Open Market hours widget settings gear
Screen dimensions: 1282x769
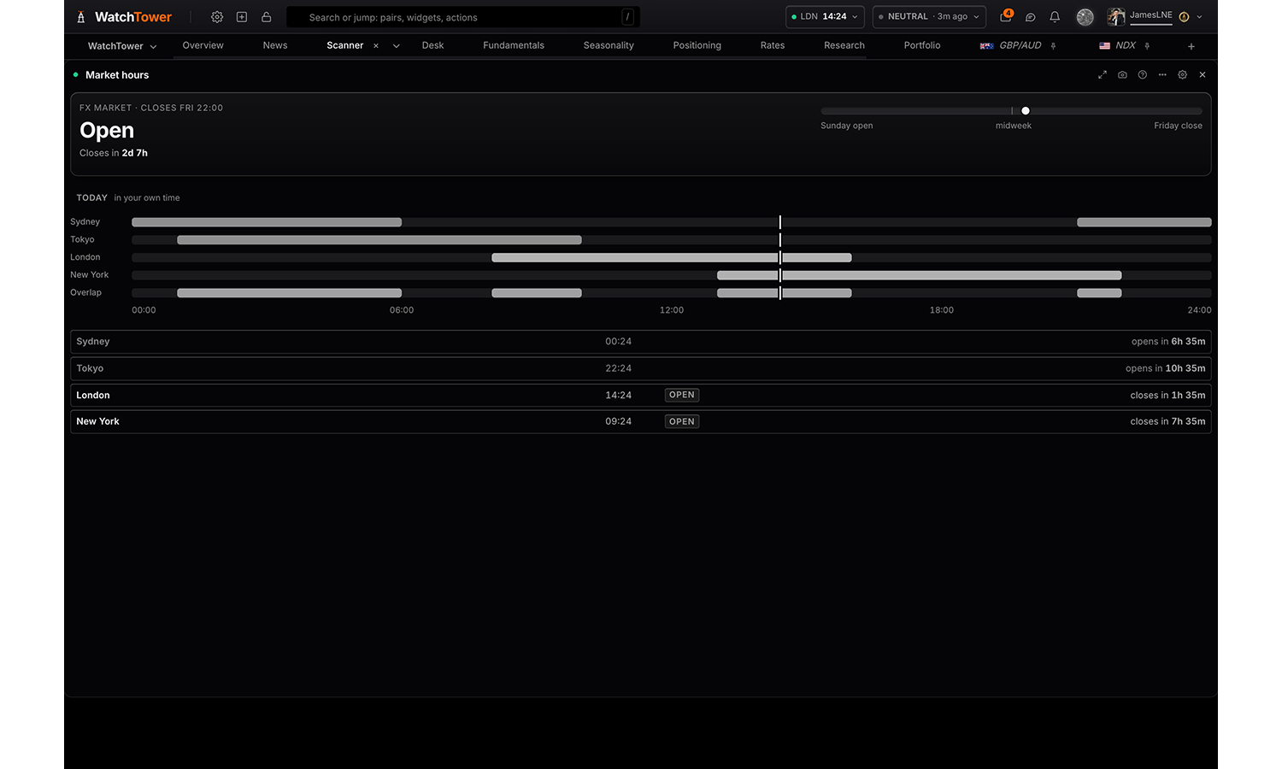pyautogui.click(x=1183, y=75)
